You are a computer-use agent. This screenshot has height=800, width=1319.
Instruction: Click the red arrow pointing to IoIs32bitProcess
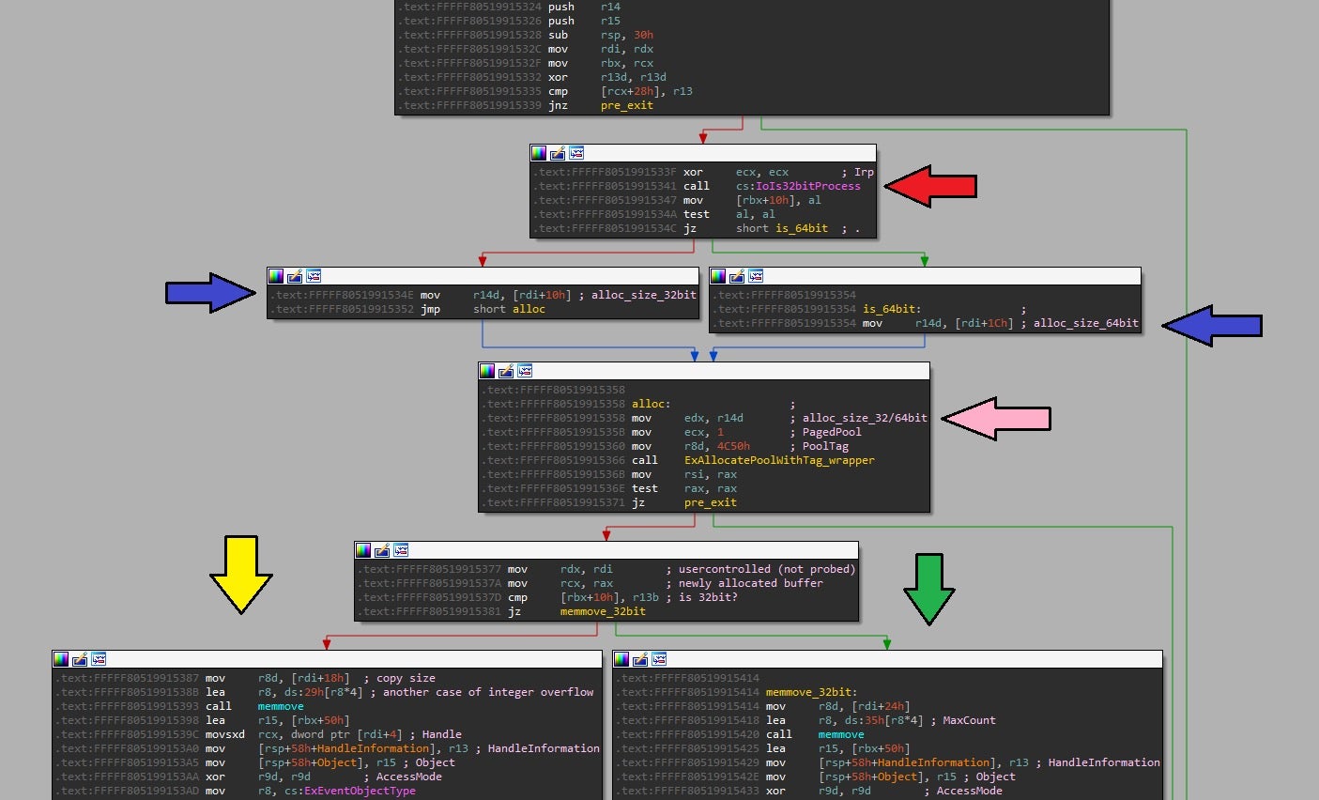(929, 186)
